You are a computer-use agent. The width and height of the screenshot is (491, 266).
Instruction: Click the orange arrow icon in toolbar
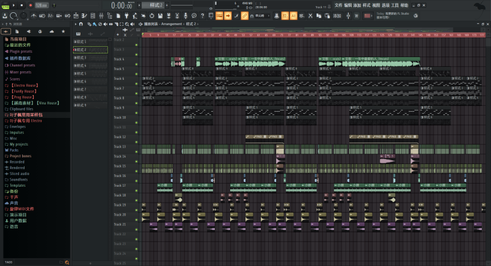click(228, 16)
